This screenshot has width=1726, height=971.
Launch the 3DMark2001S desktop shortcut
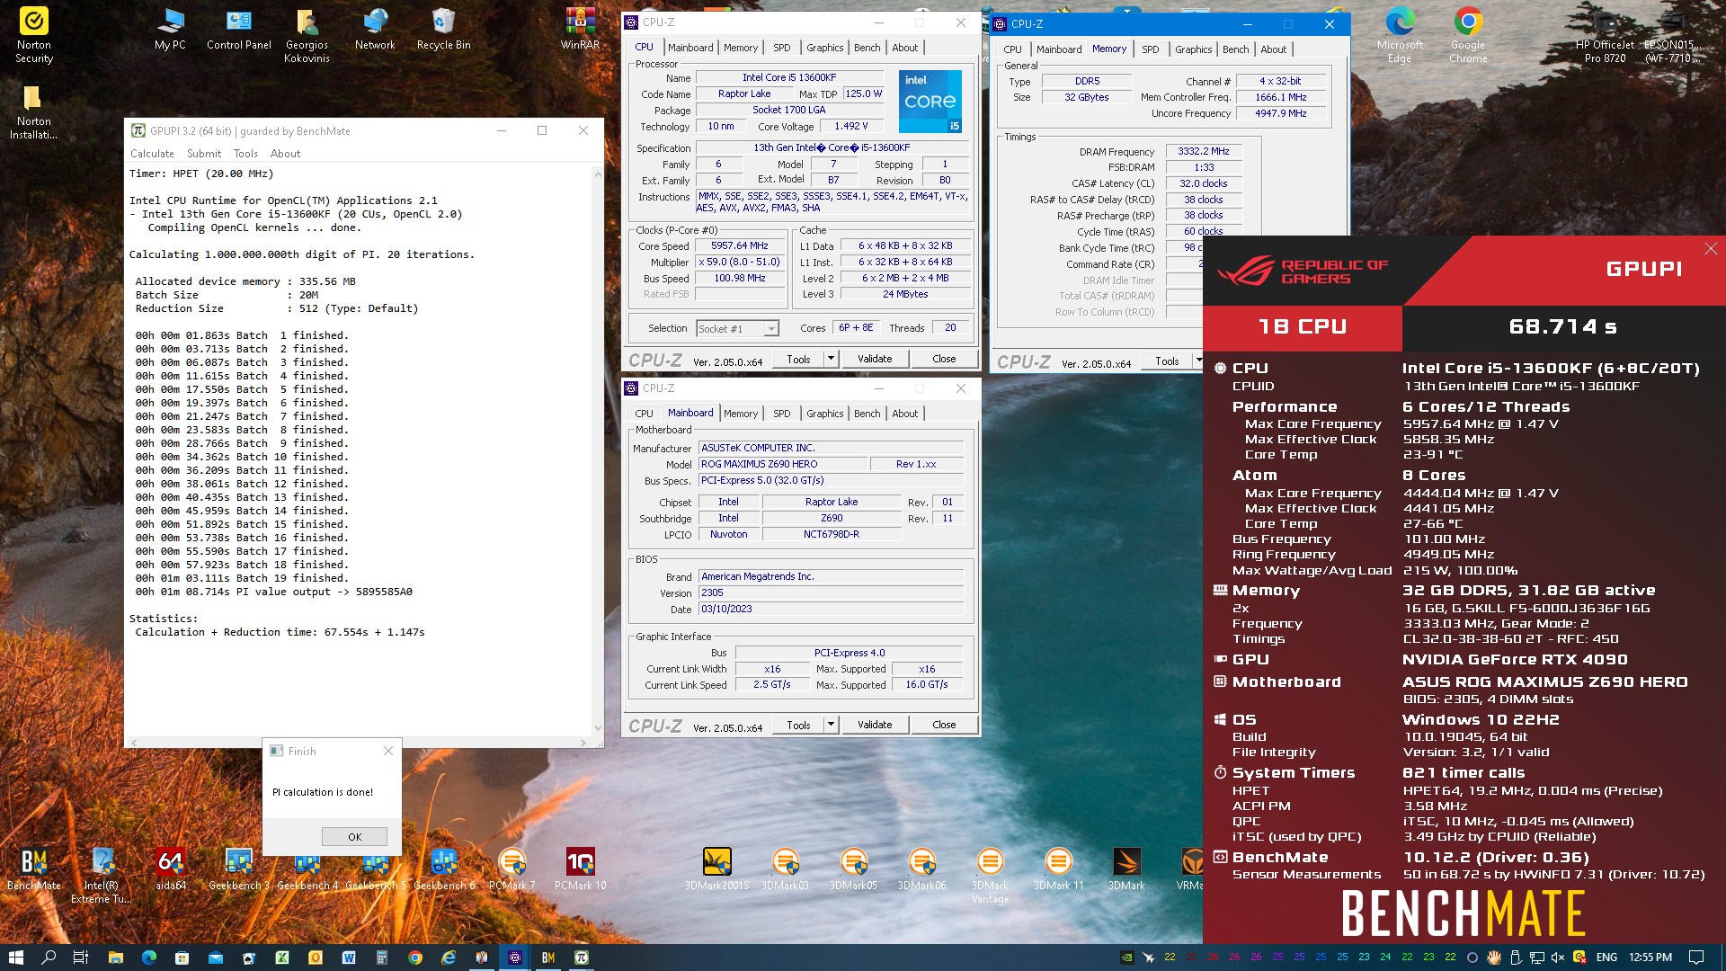point(716,869)
